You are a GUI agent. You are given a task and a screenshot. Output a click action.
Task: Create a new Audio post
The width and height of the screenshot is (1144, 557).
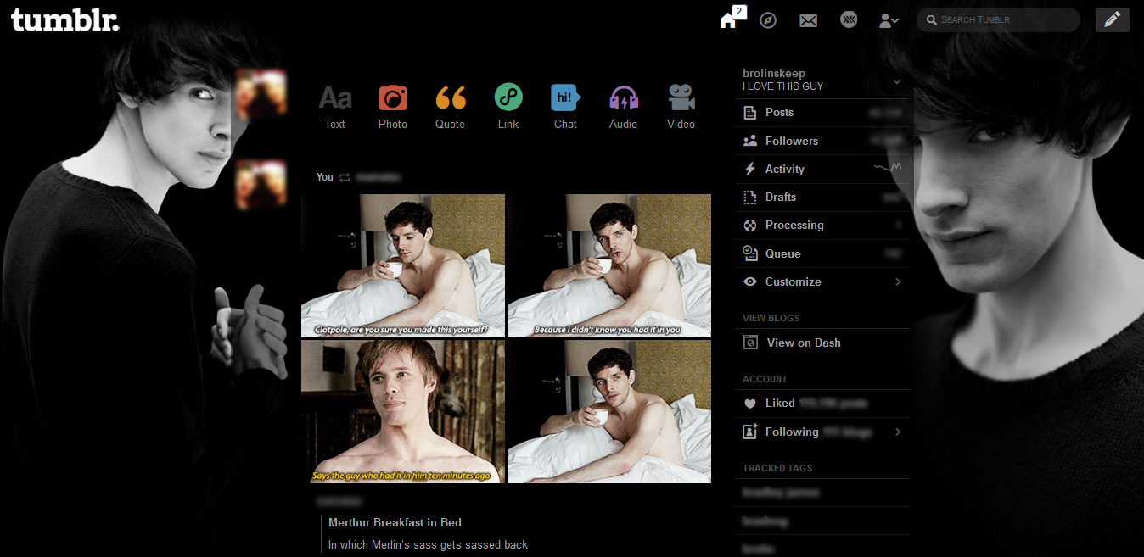pyautogui.click(x=623, y=107)
